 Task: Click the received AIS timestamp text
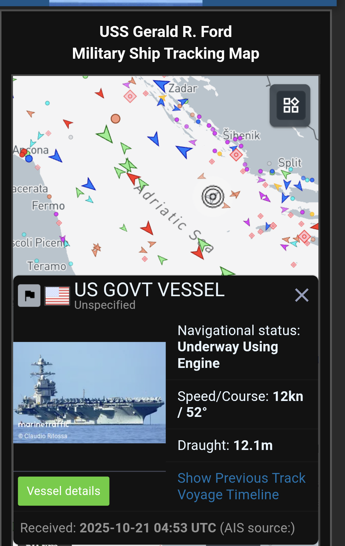[x=148, y=528]
